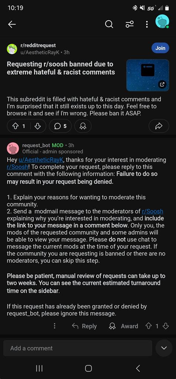Upvote the post about r/soosh
Viewport: 176px width, 379px height.
point(16,126)
